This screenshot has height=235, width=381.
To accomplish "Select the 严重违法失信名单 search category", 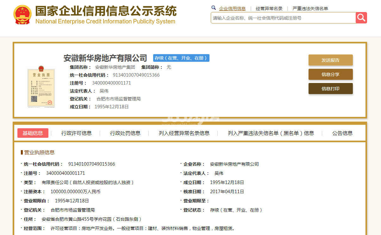I will pyautogui.click(x=310, y=9).
